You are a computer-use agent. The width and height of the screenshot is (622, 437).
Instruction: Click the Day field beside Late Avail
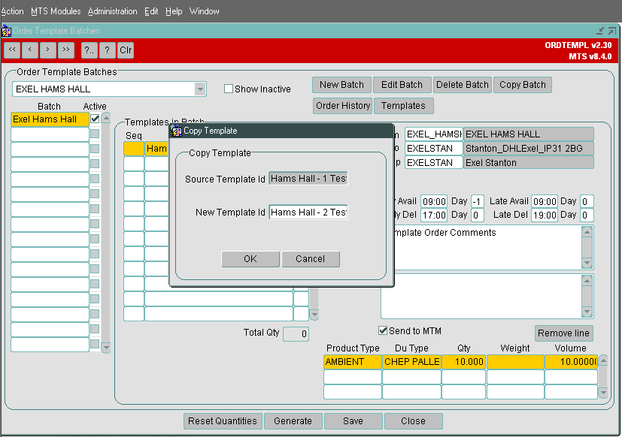click(587, 201)
